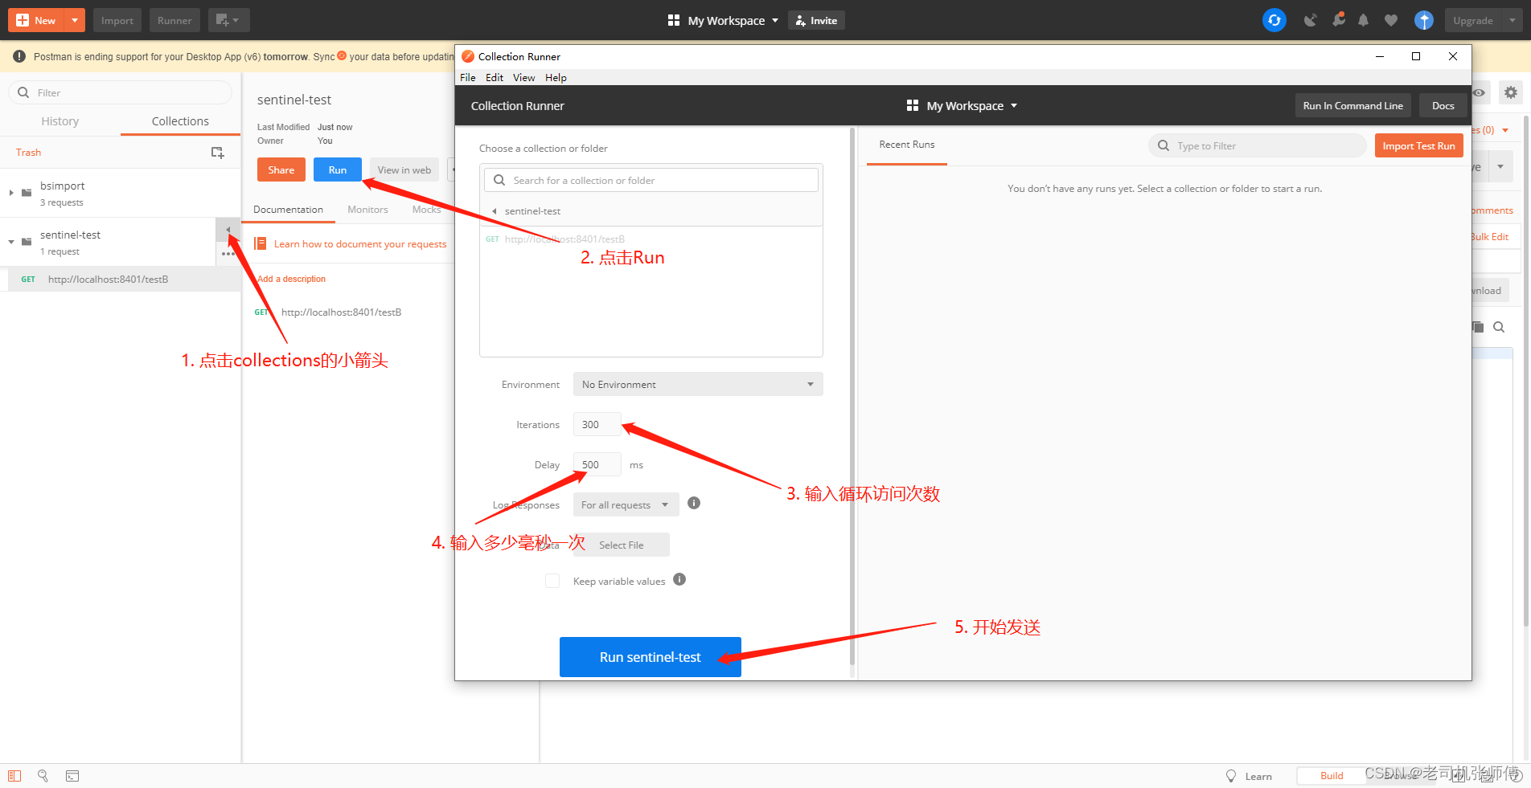Screen dimensions: 1531x788
Task: Expand the bsimport collection
Action: [11, 193]
